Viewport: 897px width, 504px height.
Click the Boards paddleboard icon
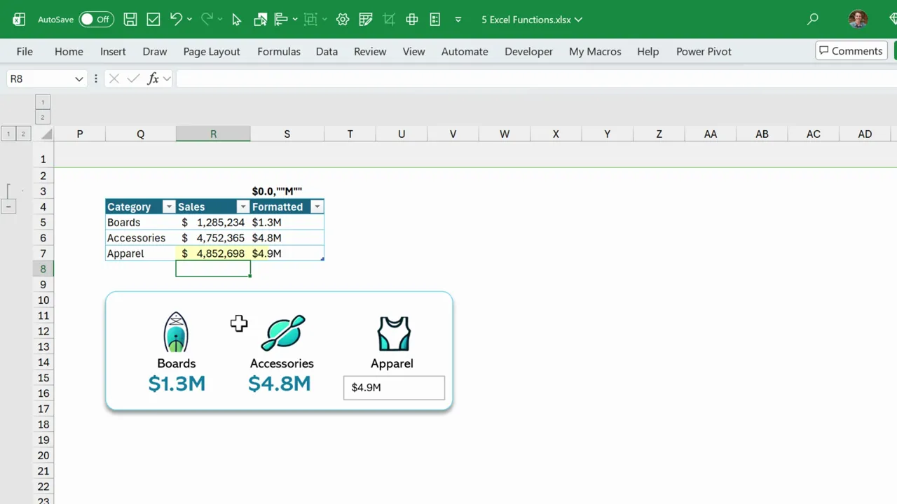coord(176,332)
